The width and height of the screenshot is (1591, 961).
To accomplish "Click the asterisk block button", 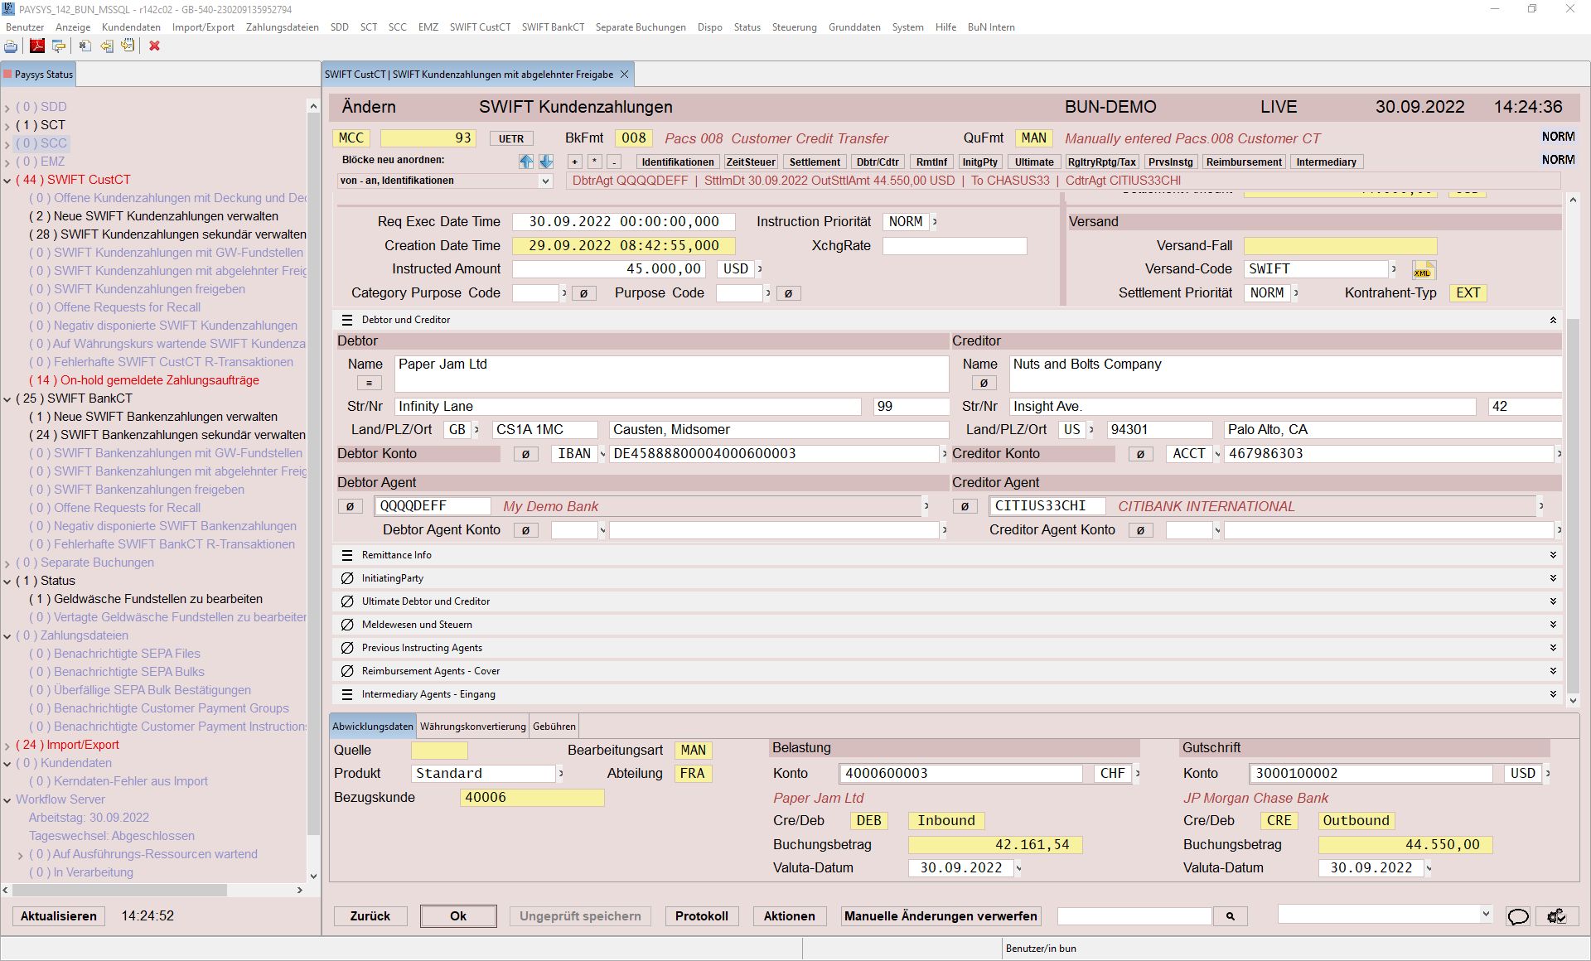I will click(x=594, y=162).
